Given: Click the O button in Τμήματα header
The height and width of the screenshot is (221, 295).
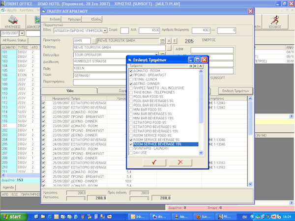Looking at the screenshot, I should (191, 66).
